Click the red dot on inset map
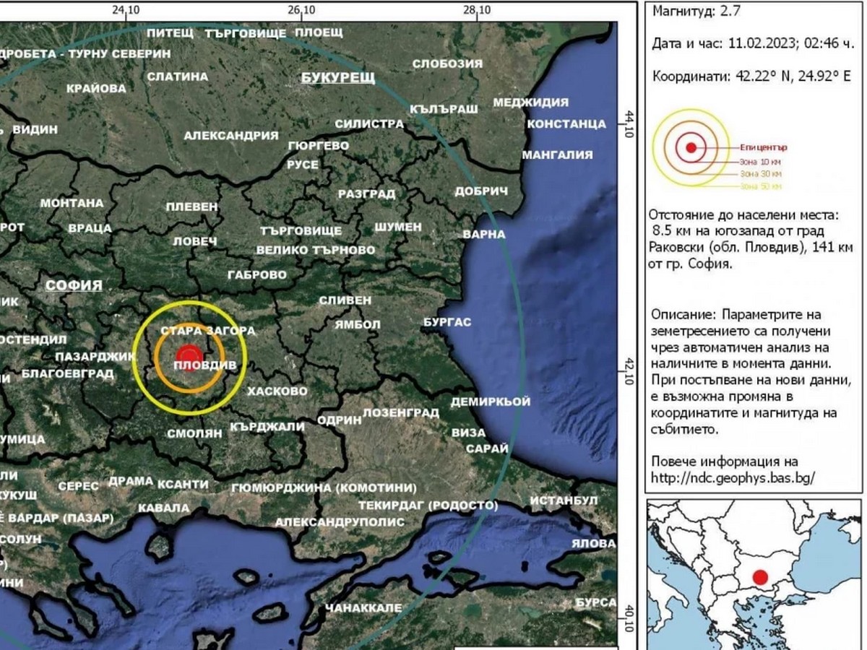The height and width of the screenshot is (650, 867). pyautogui.click(x=759, y=577)
